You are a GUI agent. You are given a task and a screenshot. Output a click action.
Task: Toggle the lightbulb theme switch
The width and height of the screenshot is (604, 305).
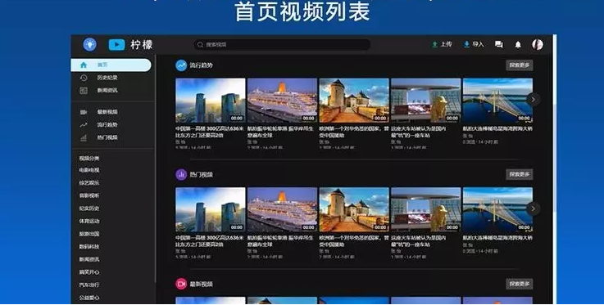(90, 44)
